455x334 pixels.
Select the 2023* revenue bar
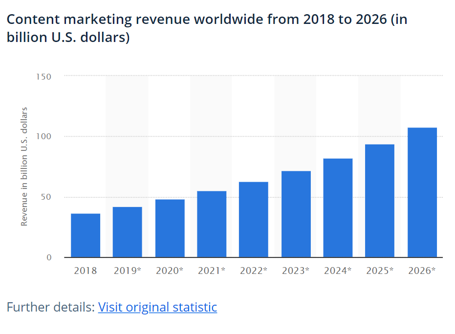[296, 214]
